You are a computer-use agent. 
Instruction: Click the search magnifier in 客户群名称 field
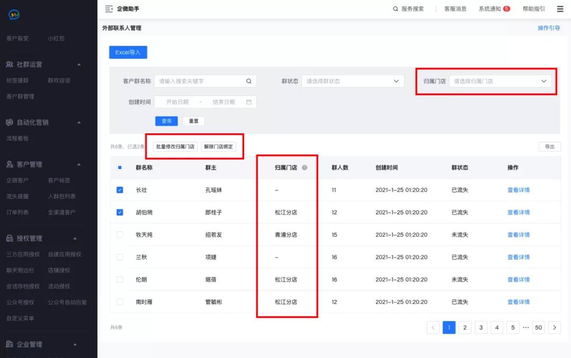click(x=248, y=81)
